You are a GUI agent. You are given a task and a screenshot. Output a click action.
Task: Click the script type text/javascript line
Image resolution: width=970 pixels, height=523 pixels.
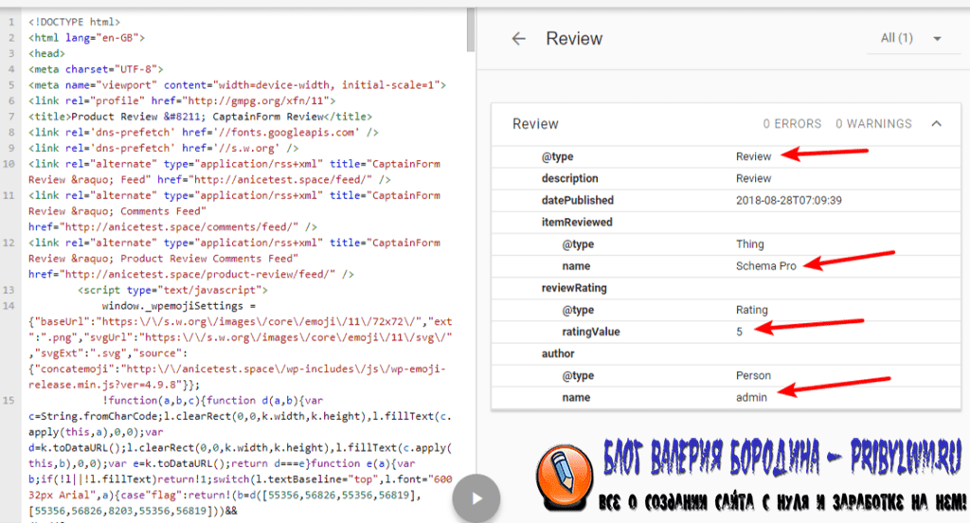tap(172, 290)
